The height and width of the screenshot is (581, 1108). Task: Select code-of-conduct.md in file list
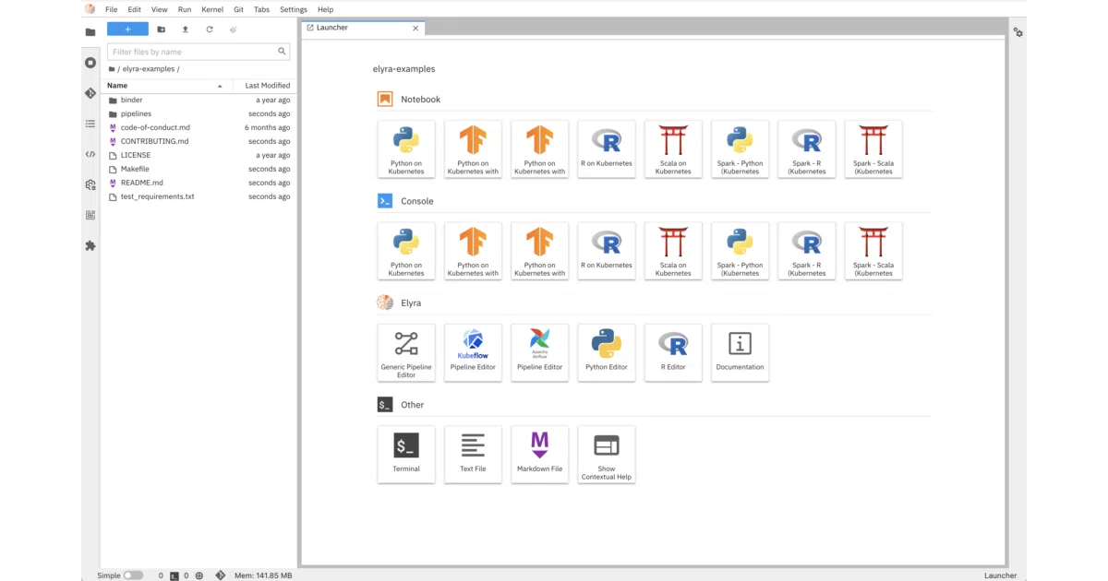[199, 127]
